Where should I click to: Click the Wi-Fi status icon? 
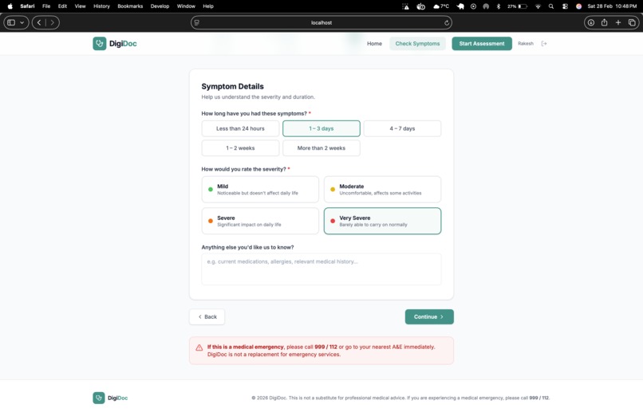538,6
